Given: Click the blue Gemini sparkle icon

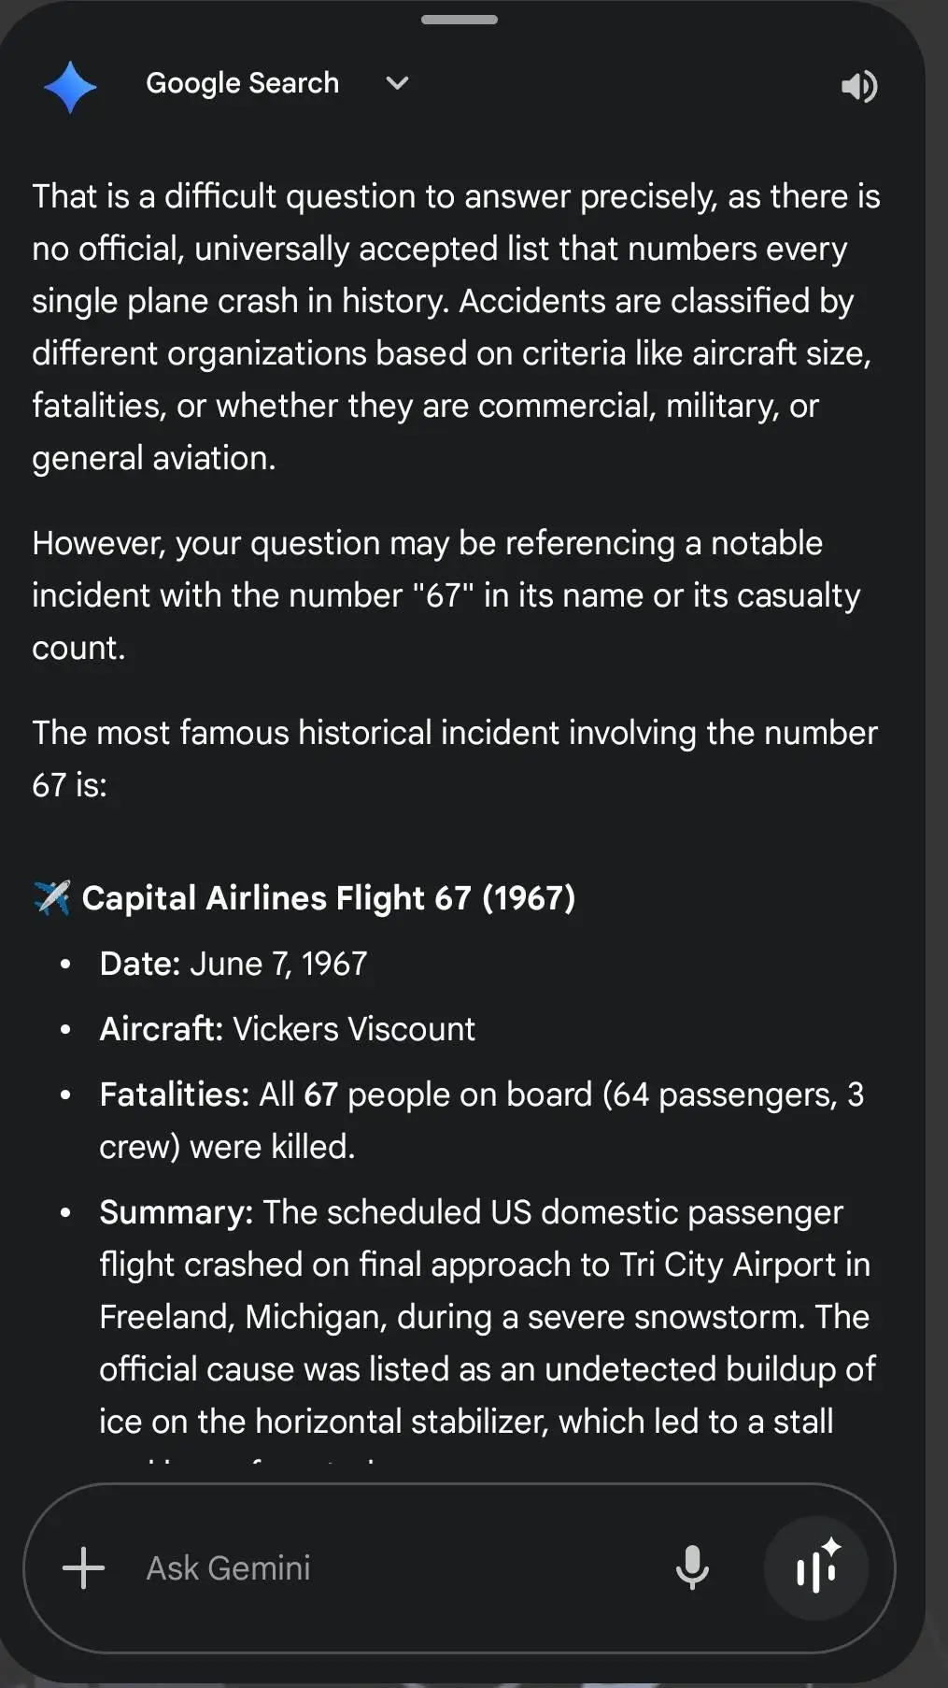Looking at the screenshot, I should [x=70, y=86].
